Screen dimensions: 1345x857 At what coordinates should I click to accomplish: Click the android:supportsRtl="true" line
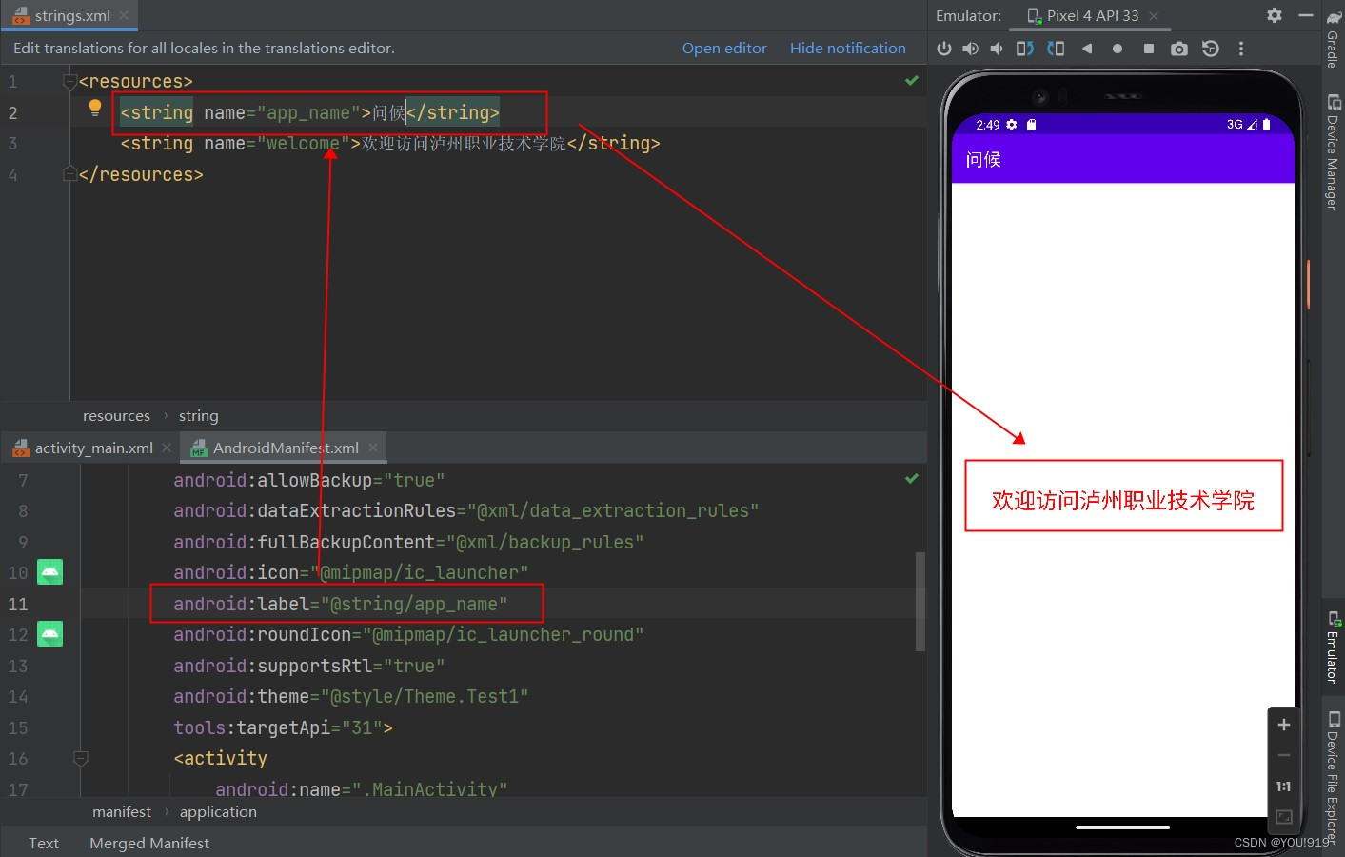point(308,666)
